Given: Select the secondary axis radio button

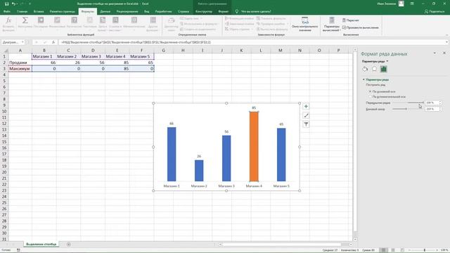Looking at the screenshot, I should pyautogui.click(x=370, y=97).
